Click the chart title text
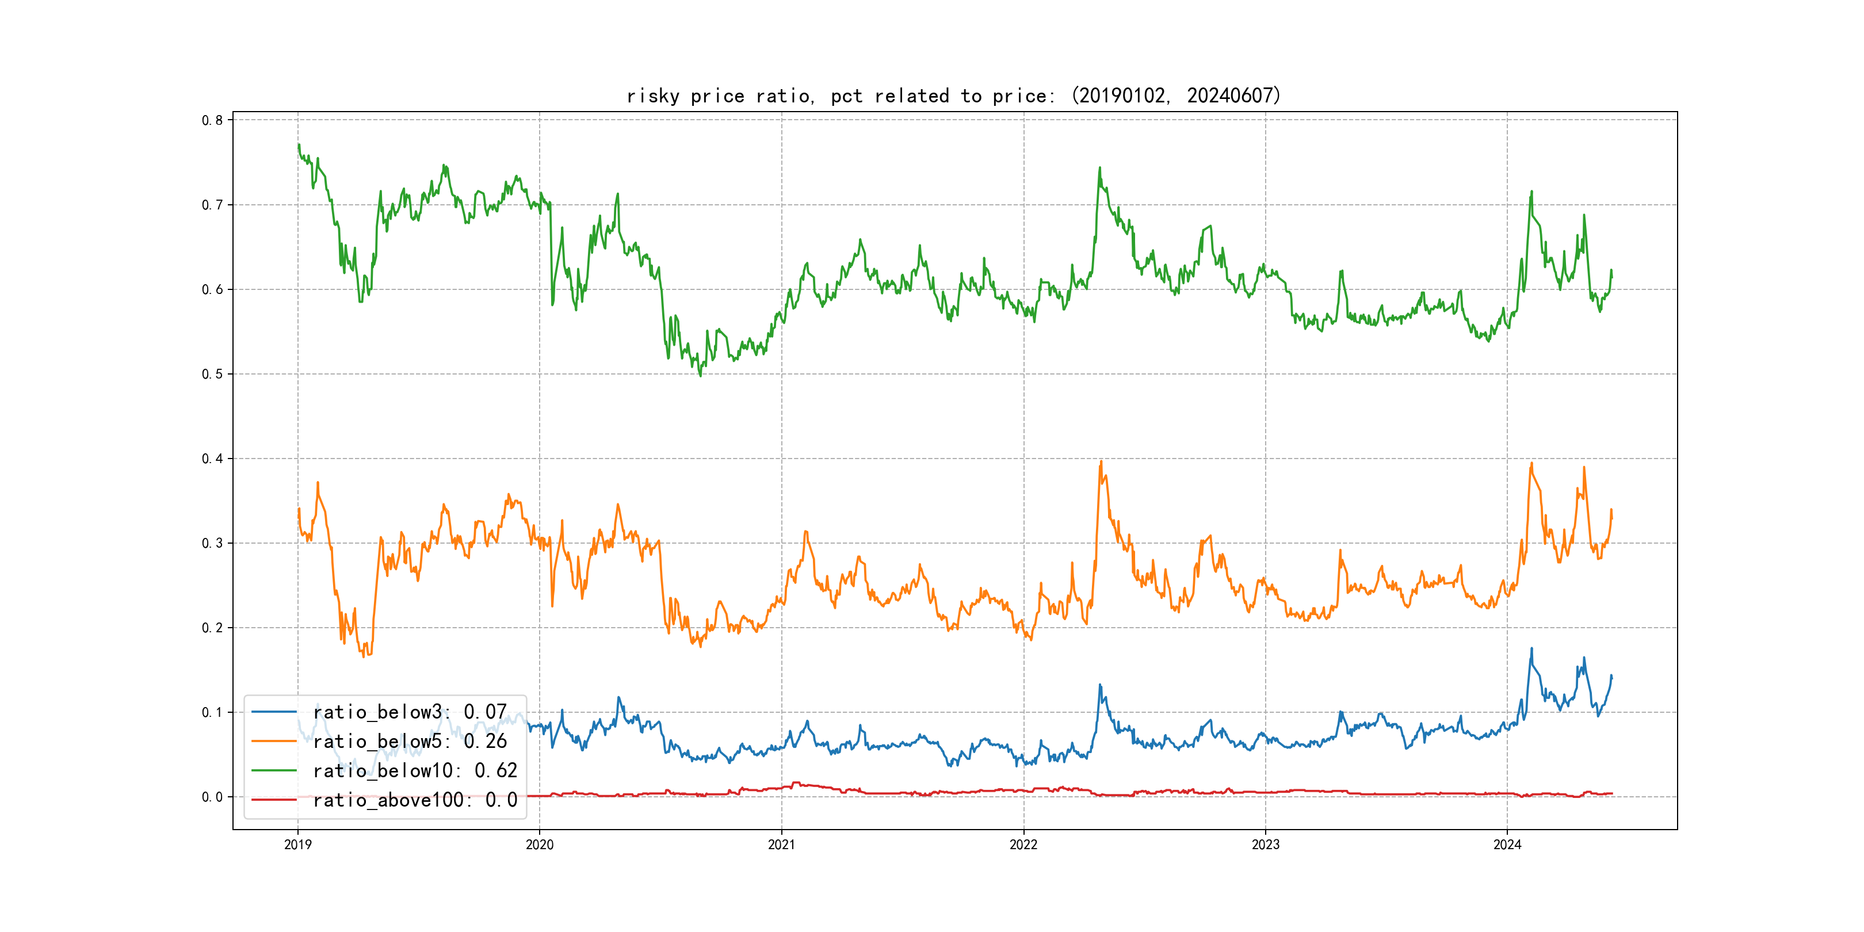This screenshot has width=1864, height=932. (x=953, y=96)
